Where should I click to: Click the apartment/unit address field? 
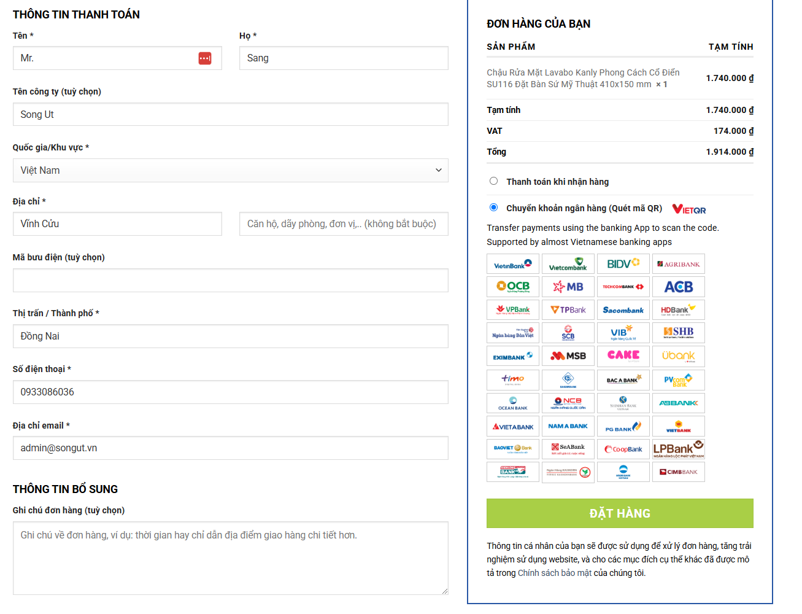[x=344, y=224]
